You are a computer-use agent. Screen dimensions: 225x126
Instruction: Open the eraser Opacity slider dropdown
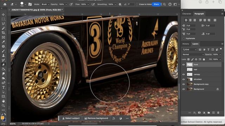coord(66,4)
